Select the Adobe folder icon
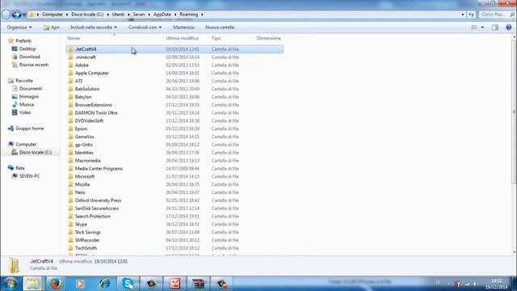 (x=70, y=65)
